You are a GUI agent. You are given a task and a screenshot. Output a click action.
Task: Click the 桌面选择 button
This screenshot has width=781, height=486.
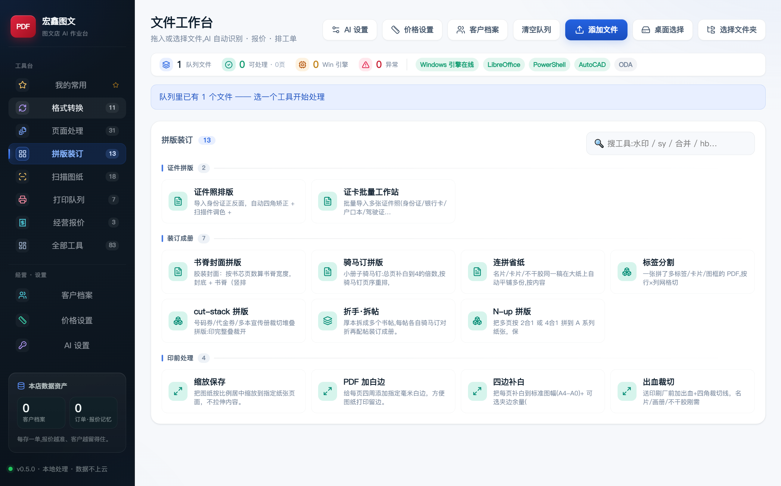click(662, 29)
